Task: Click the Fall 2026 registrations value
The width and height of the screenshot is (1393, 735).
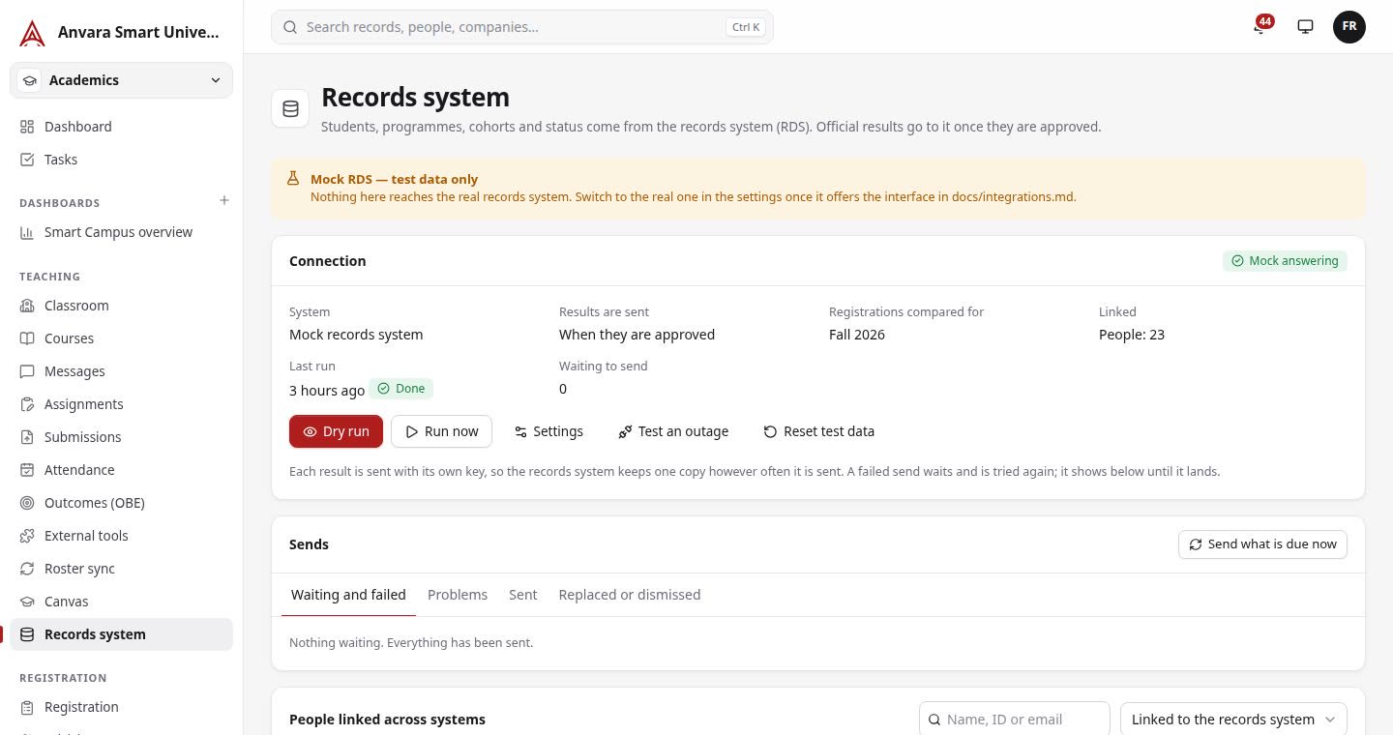Action: [x=857, y=335]
